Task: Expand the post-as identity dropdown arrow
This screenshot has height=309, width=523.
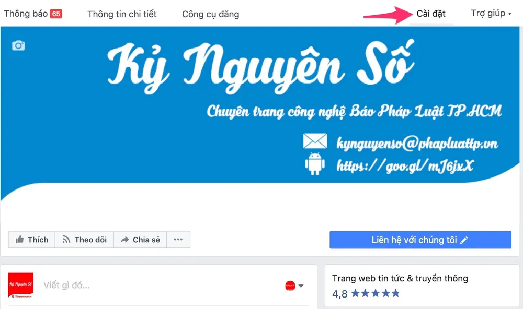Action: tap(301, 286)
